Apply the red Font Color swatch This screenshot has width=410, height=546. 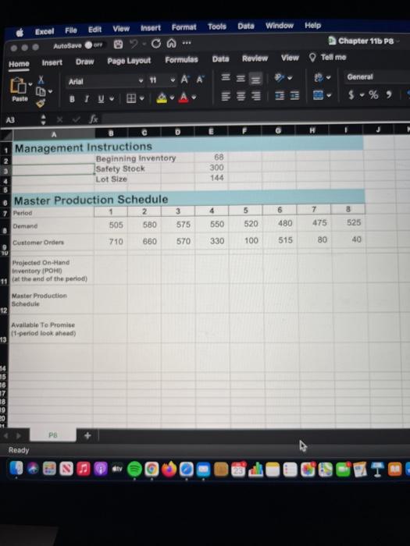pos(184,97)
